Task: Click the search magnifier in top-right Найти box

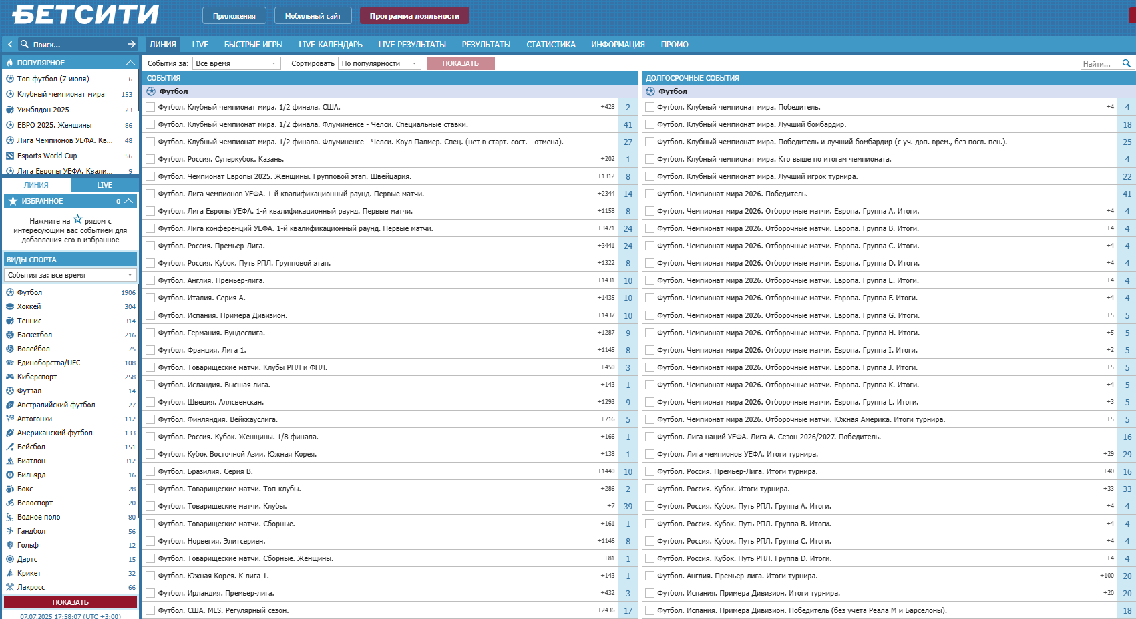Action: [x=1127, y=63]
